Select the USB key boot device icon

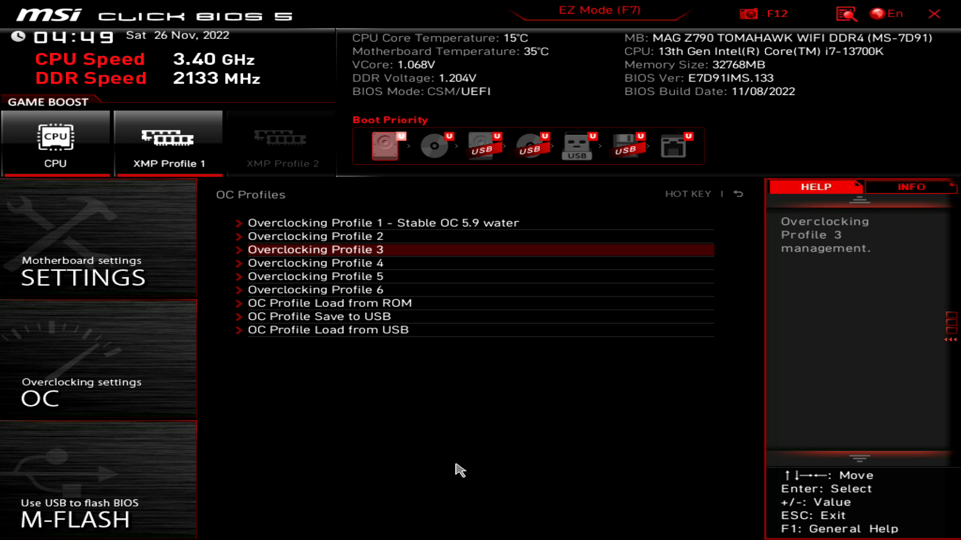[578, 145]
